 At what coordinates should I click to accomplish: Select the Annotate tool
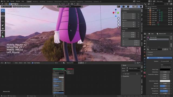(x=3, y=33)
